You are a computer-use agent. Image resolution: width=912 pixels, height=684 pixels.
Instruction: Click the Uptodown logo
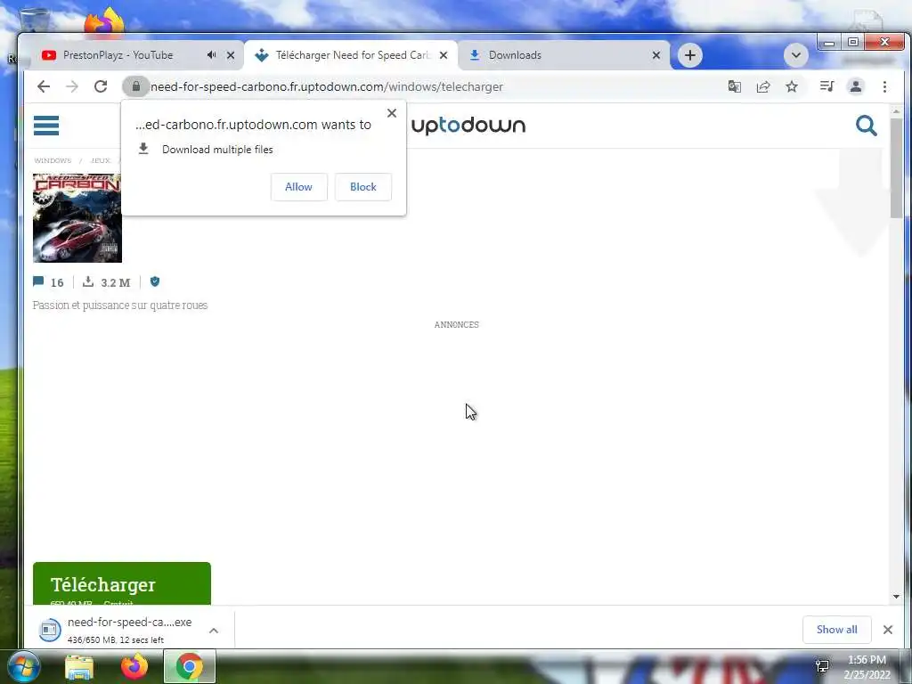coord(468,126)
